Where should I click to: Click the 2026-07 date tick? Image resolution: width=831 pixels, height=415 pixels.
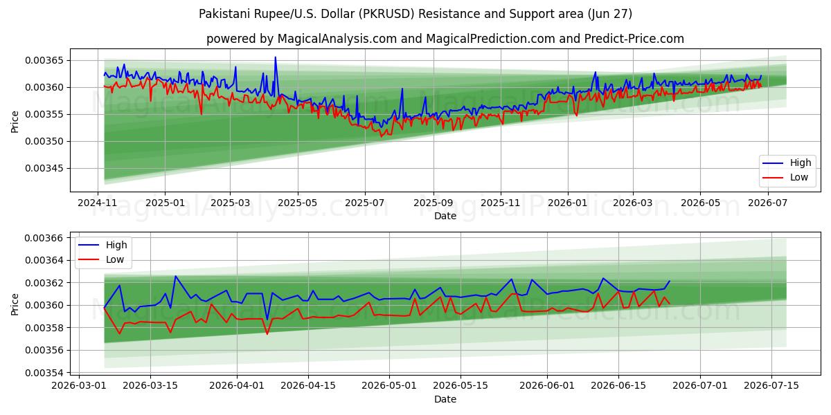pos(767,203)
